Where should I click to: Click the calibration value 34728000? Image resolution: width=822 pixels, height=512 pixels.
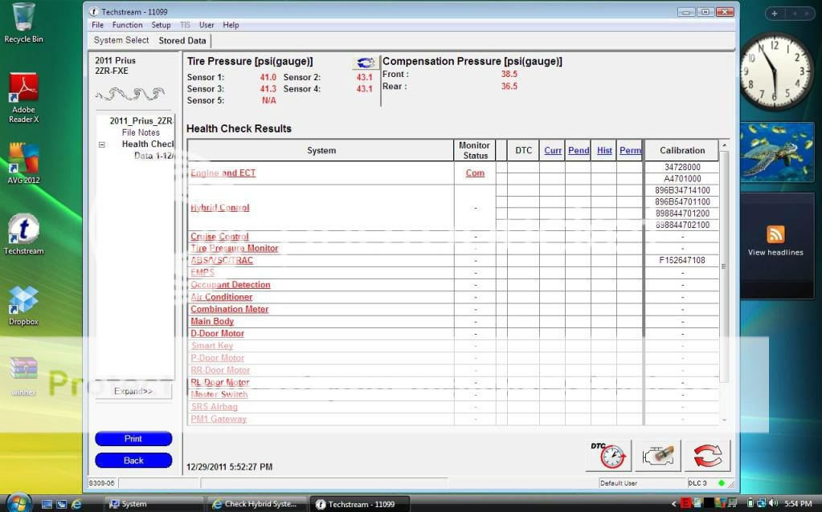pos(682,167)
